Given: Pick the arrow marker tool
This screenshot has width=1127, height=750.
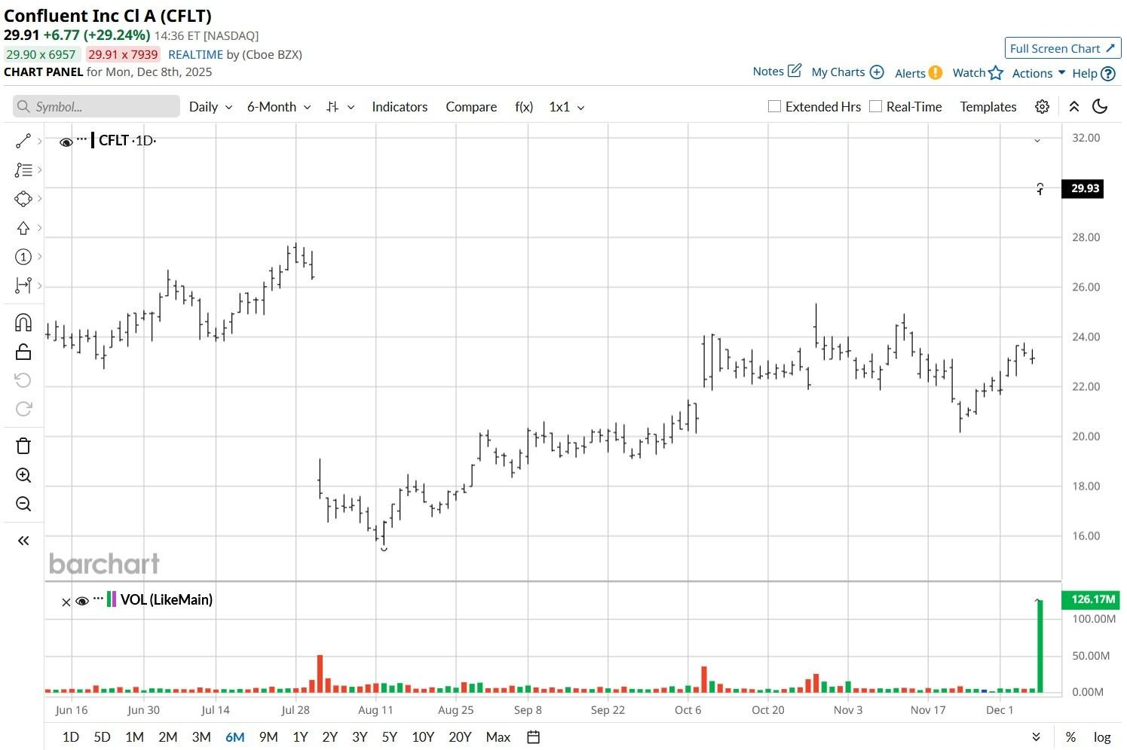Looking at the screenshot, I should coord(23,228).
